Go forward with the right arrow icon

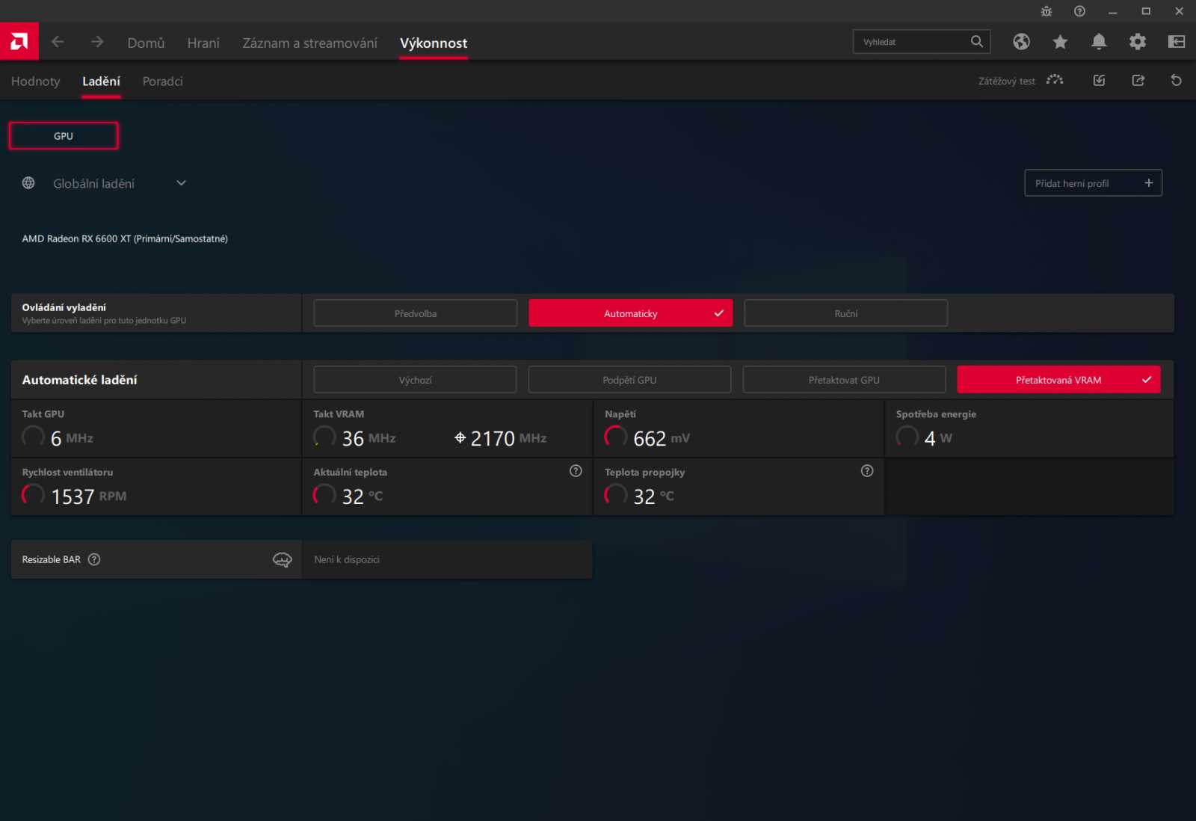pyautogui.click(x=97, y=42)
